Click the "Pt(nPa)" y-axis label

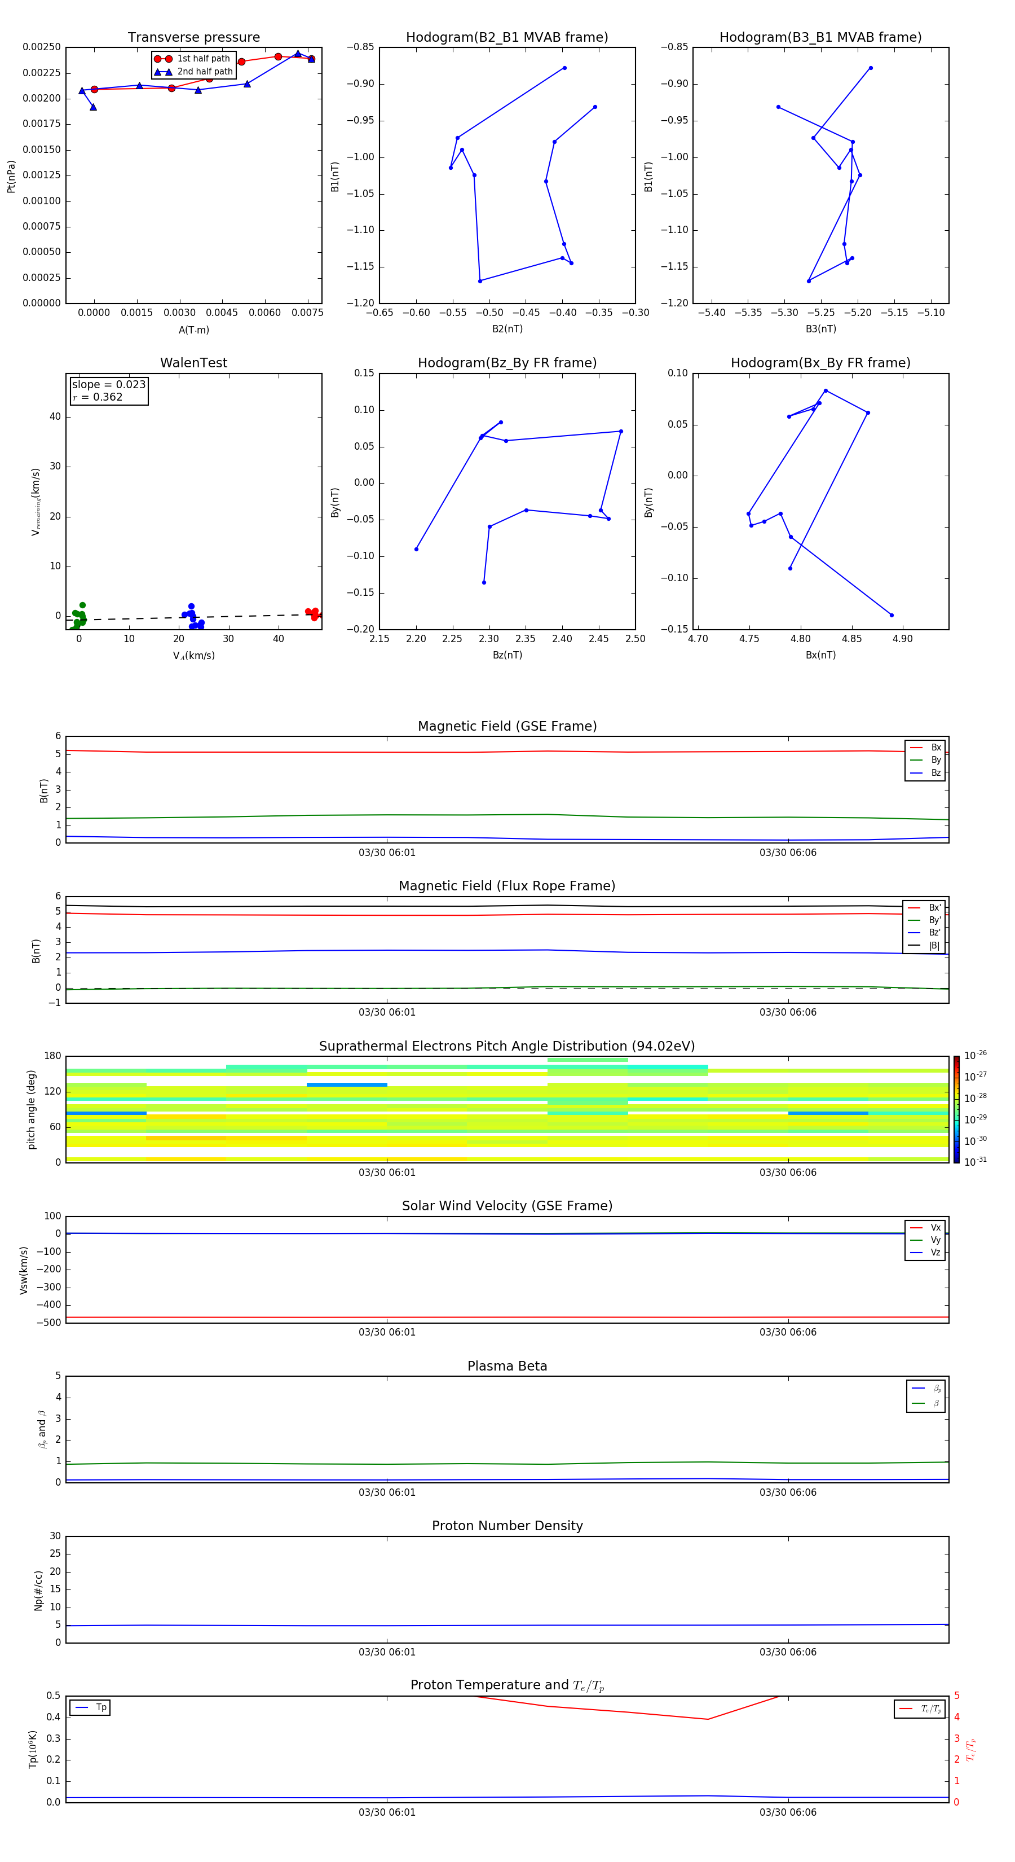(11, 177)
